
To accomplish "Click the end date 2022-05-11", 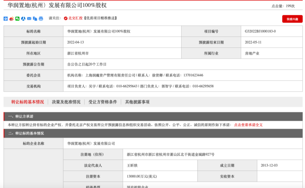I will tap(253, 42).
